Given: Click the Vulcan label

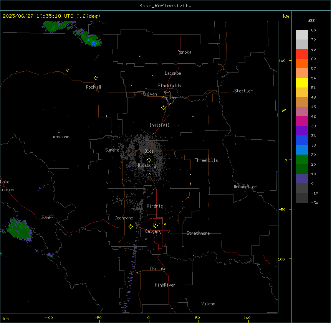Looking at the screenshot, I should coord(209,304).
